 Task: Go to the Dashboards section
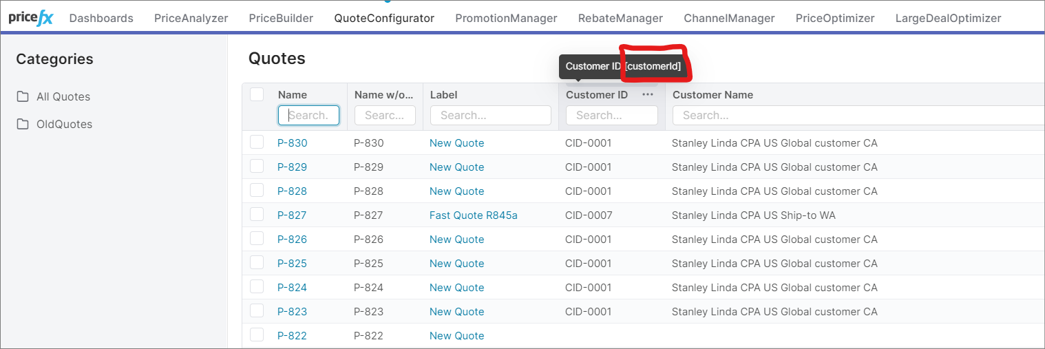click(101, 19)
